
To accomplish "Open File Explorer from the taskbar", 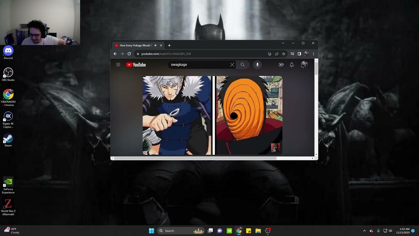I will [258, 231].
